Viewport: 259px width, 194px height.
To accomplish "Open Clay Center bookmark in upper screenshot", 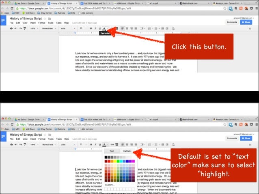I will pos(45,13).
